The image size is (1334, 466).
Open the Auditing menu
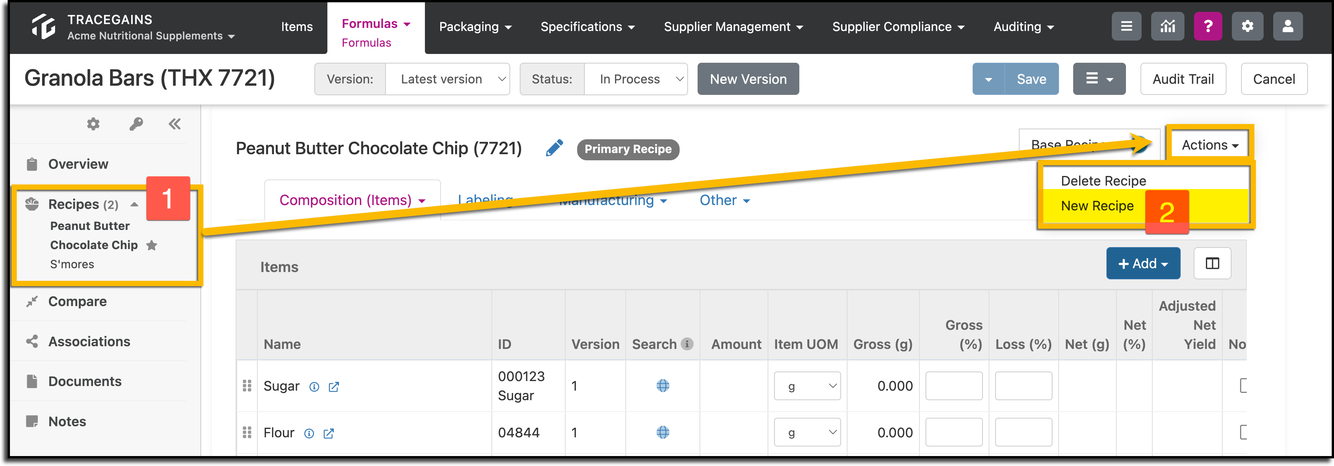coord(1023,27)
